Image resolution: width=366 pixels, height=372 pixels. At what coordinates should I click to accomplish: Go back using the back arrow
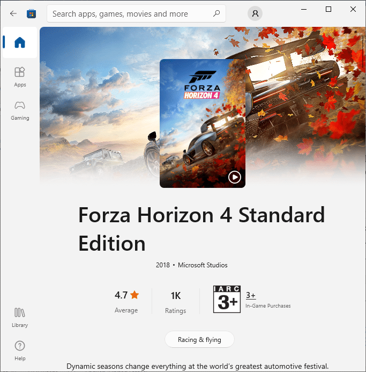click(x=13, y=13)
